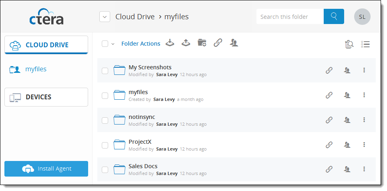
Task: Select the Sales Docs folder checkbox
Action: 105,170
